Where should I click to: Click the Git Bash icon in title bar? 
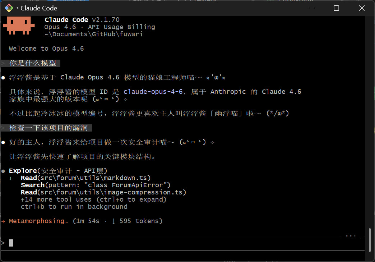tap(9, 8)
